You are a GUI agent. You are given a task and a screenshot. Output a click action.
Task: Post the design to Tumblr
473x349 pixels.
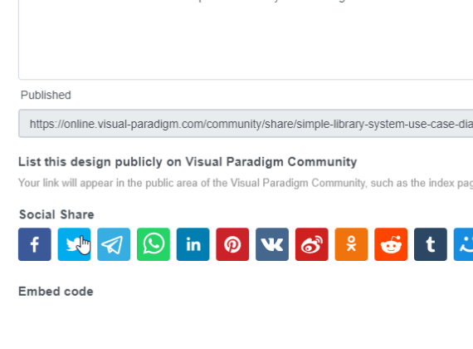[x=431, y=244]
